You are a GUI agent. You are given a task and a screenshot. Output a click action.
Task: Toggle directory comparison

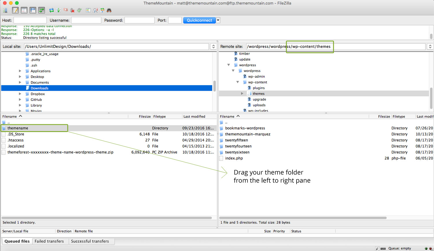[x=95, y=10]
